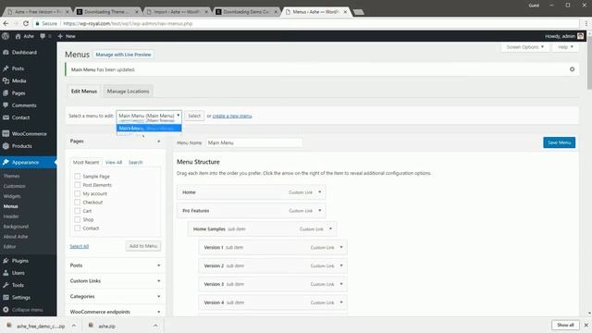Expand the WooCommerce endpoints panel
Image resolution: width=592 pixels, height=333 pixels.
[158, 312]
